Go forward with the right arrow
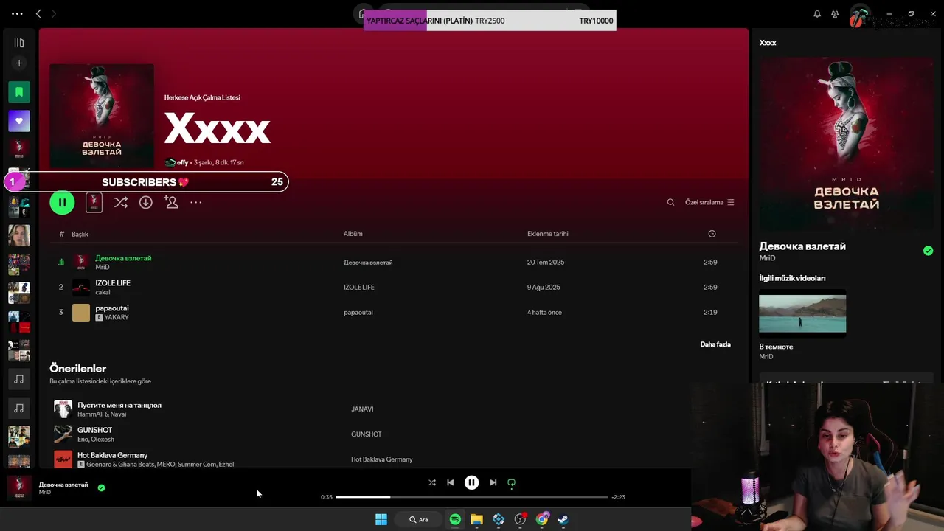Screen dimensions: 944x531 point(53,13)
